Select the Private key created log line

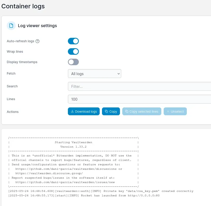click(101, 191)
